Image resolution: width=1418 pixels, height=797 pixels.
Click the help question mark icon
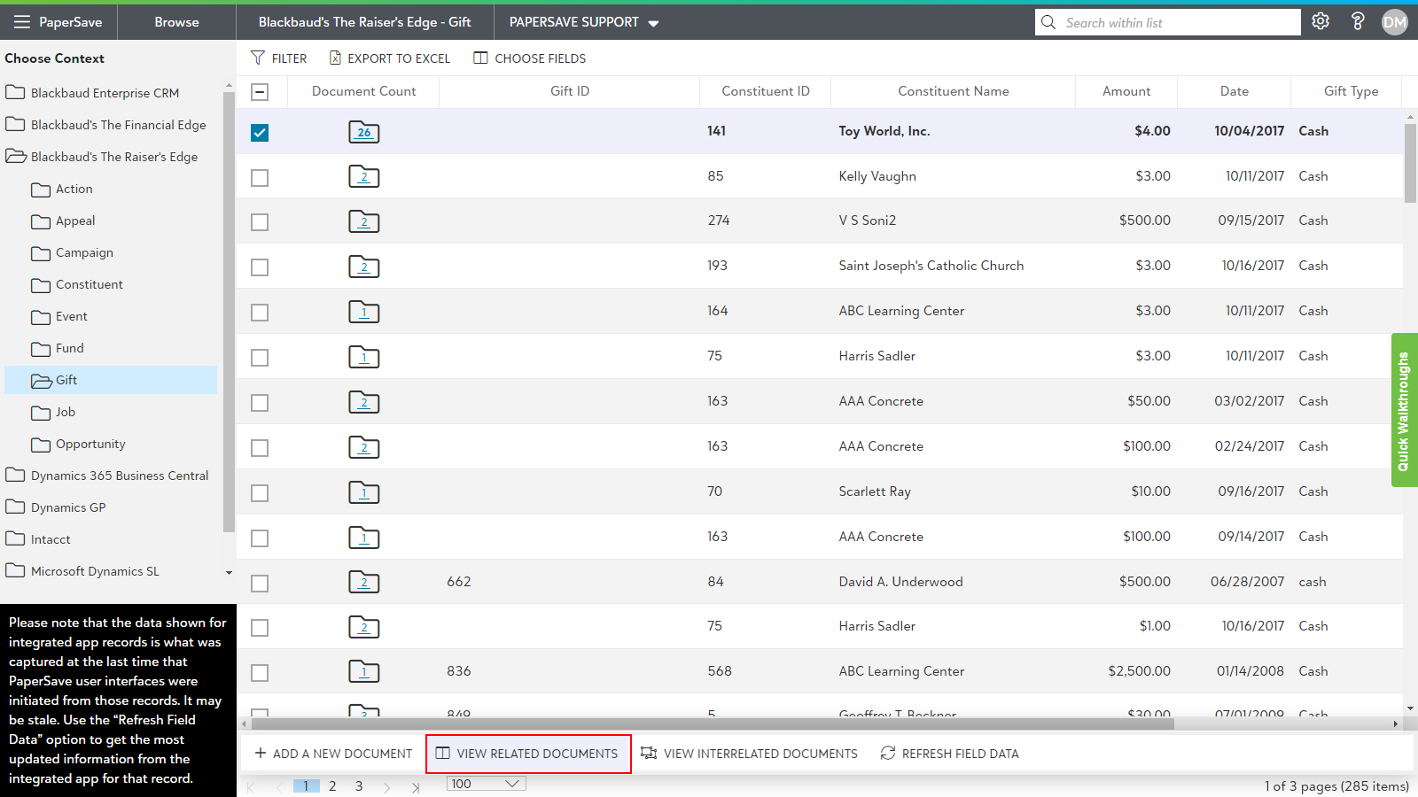pos(1358,21)
